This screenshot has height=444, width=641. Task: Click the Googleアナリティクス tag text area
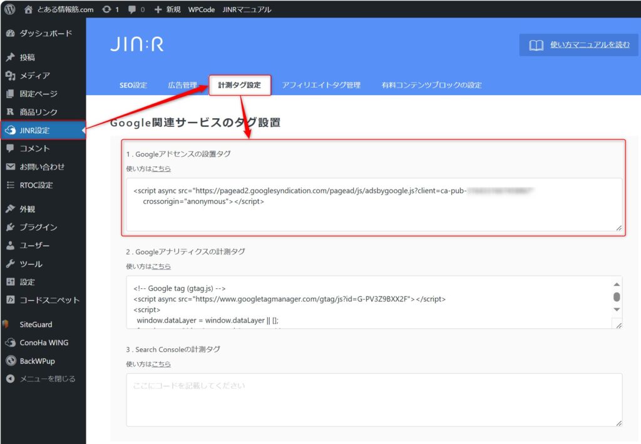coord(374,302)
